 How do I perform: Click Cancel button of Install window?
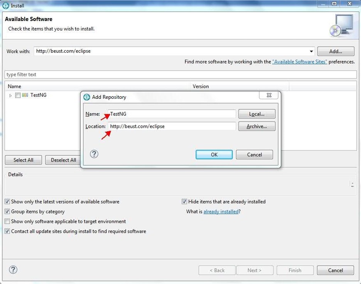336,270
